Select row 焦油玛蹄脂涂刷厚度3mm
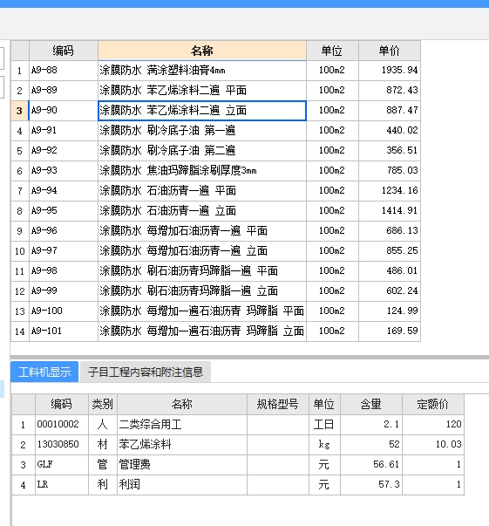This screenshot has width=489, height=526. (202, 171)
